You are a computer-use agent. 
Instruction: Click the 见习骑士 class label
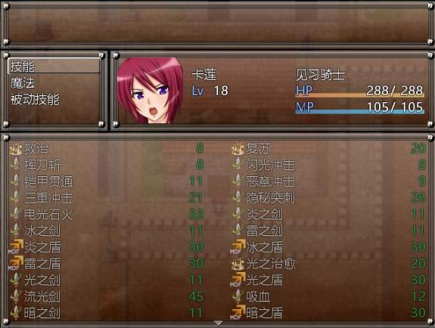pos(321,75)
